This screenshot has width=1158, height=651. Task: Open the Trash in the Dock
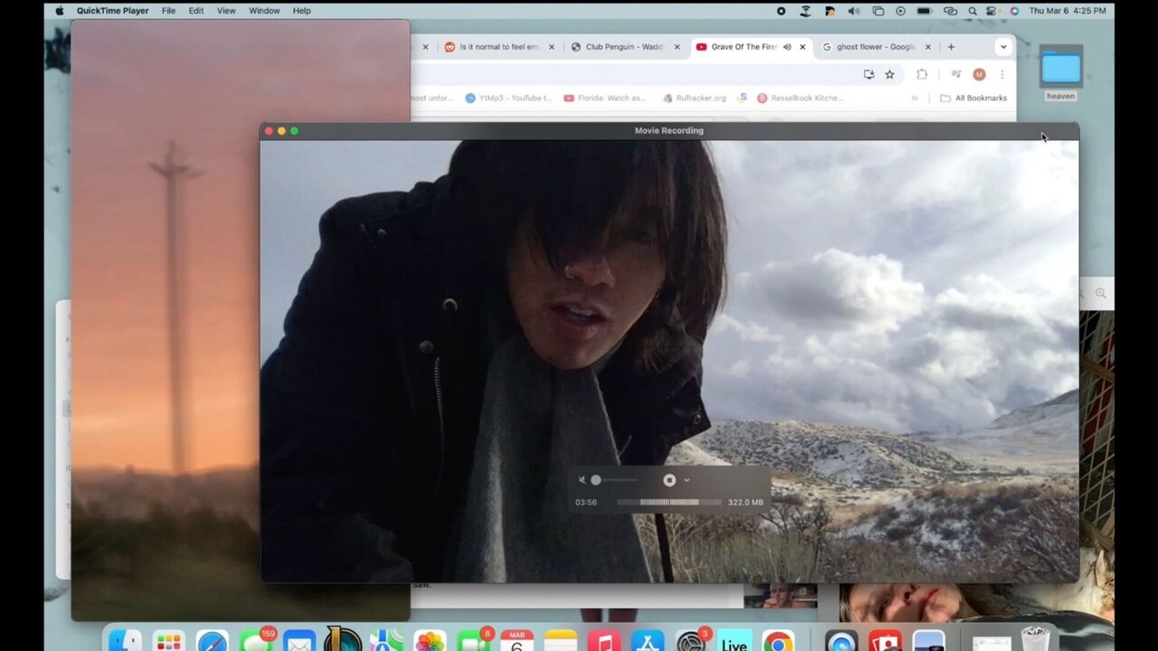tap(1035, 640)
